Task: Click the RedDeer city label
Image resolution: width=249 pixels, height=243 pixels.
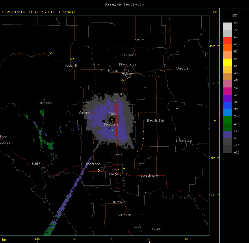Action: click(x=127, y=74)
